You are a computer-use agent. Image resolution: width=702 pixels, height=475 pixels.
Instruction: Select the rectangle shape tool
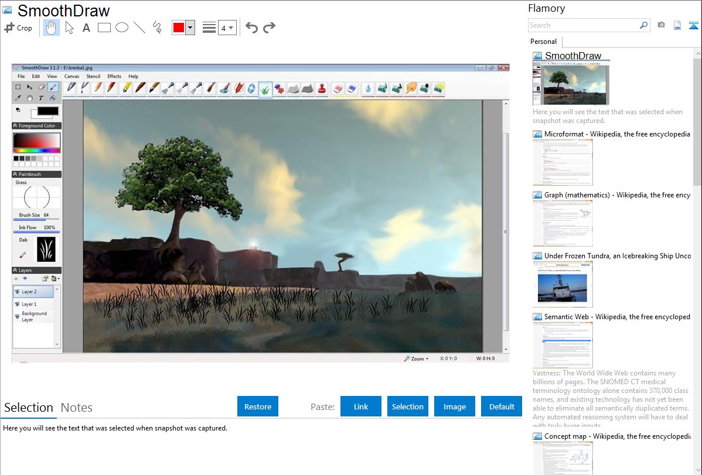(x=104, y=28)
